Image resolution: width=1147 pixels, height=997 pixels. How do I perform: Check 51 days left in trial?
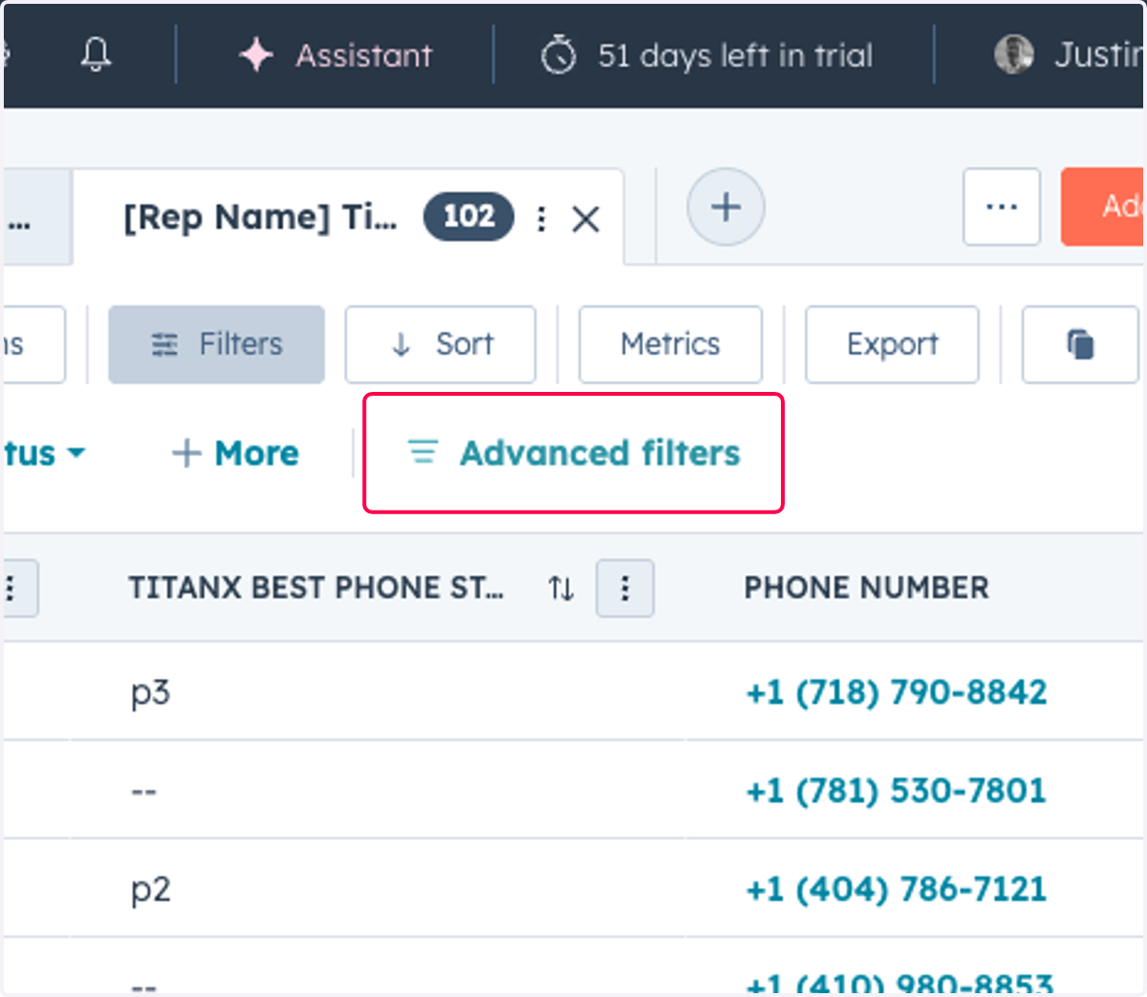pos(706,55)
